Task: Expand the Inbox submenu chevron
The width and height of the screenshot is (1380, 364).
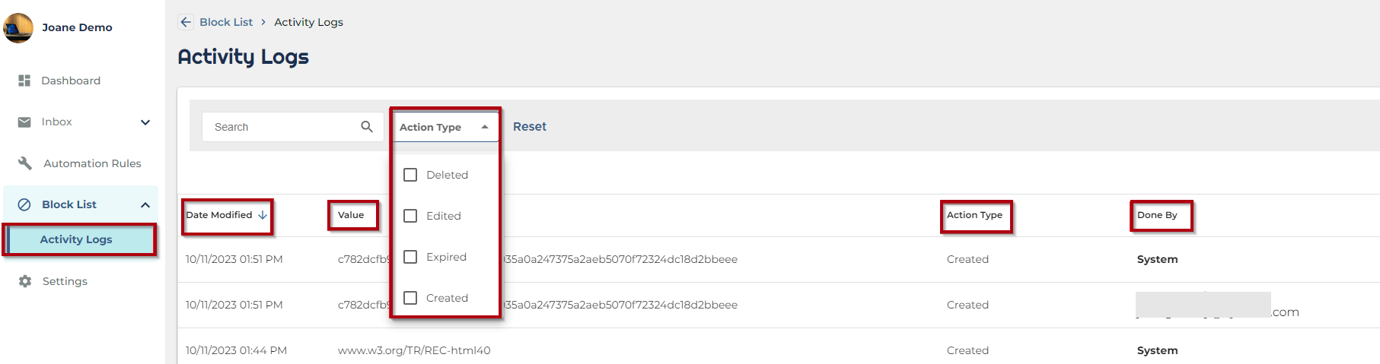Action: click(x=145, y=122)
